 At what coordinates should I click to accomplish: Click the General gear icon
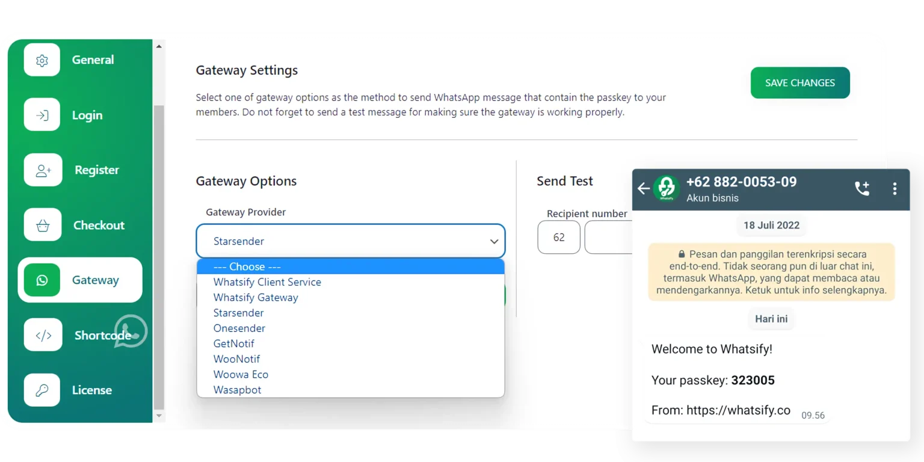click(42, 60)
